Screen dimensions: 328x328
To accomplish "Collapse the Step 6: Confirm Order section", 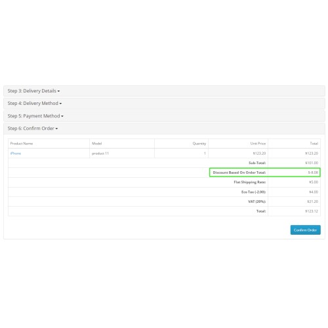I will point(33,129).
